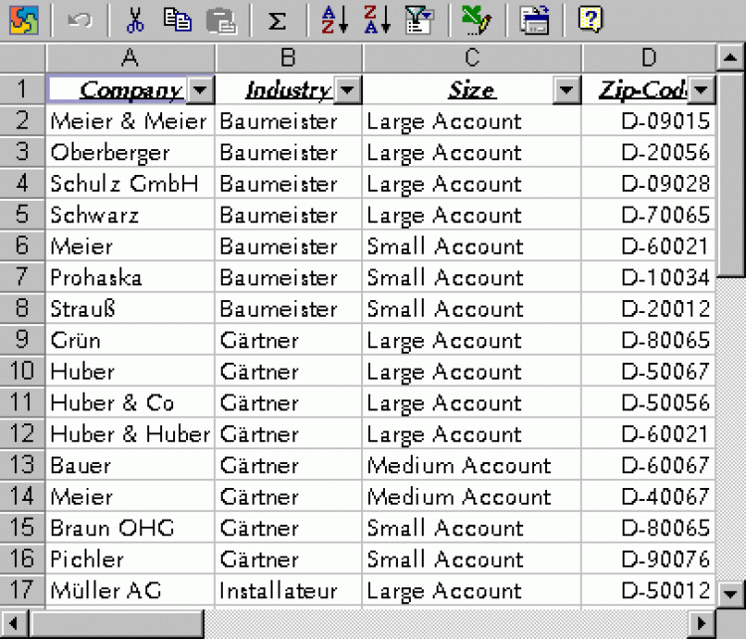This screenshot has height=639, width=746.
Task: Click the vertical scrollbar down arrow
Action: click(x=731, y=591)
